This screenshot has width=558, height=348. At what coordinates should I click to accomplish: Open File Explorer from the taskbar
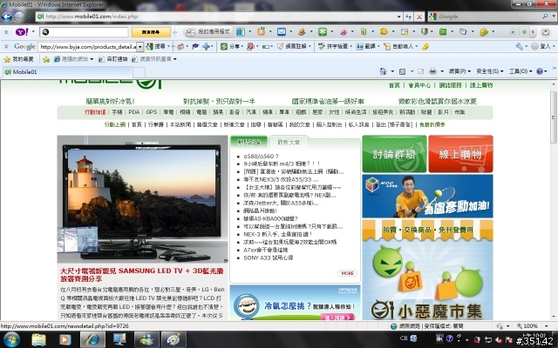38,339
